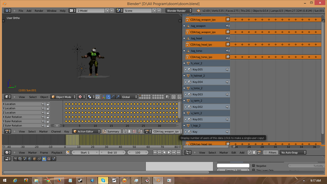Play animation forward in Timeline
This screenshot has height=184, width=327.
pyautogui.click(x=169, y=152)
